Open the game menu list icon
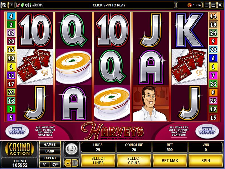The image size is (225, 169). click(x=4, y=5)
